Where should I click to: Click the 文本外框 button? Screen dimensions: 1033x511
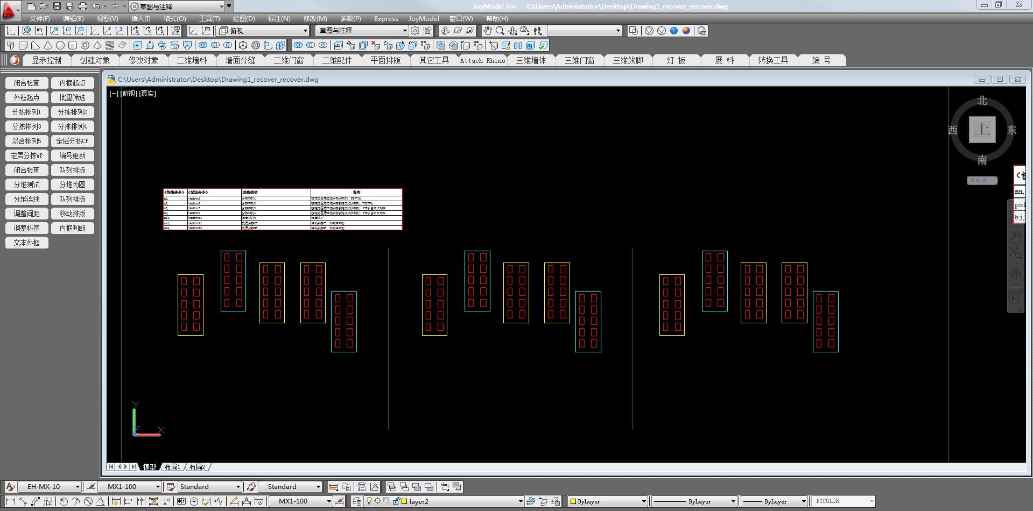point(27,243)
